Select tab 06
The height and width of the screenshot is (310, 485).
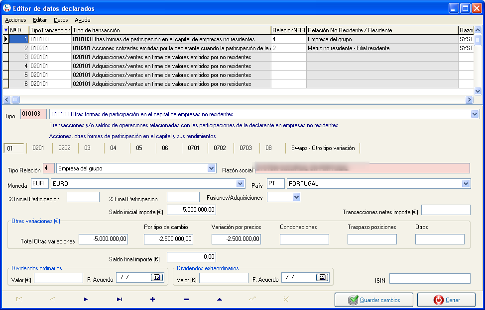coord(165,148)
